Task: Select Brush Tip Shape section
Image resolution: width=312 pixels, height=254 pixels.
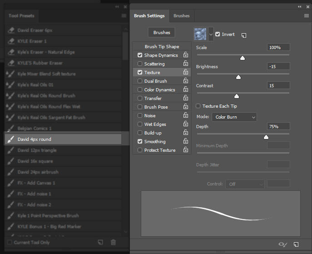Action: click(x=162, y=46)
